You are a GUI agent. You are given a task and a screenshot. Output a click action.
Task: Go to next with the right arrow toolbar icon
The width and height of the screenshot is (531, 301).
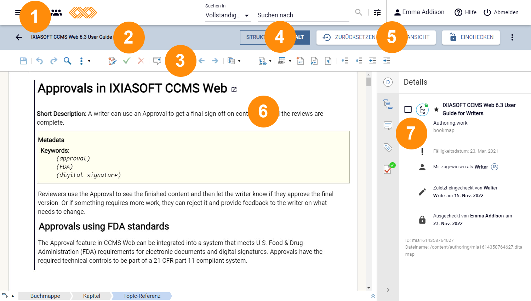click(x=215, y=61)
